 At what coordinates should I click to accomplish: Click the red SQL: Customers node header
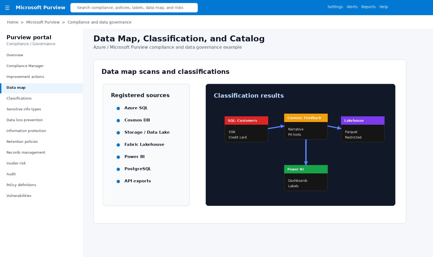click(x=246, y=121)
